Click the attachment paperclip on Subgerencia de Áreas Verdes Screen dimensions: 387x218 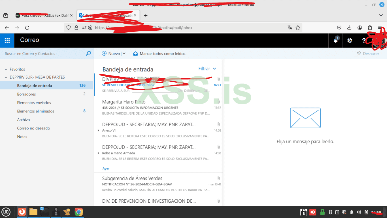coord(219,178)
